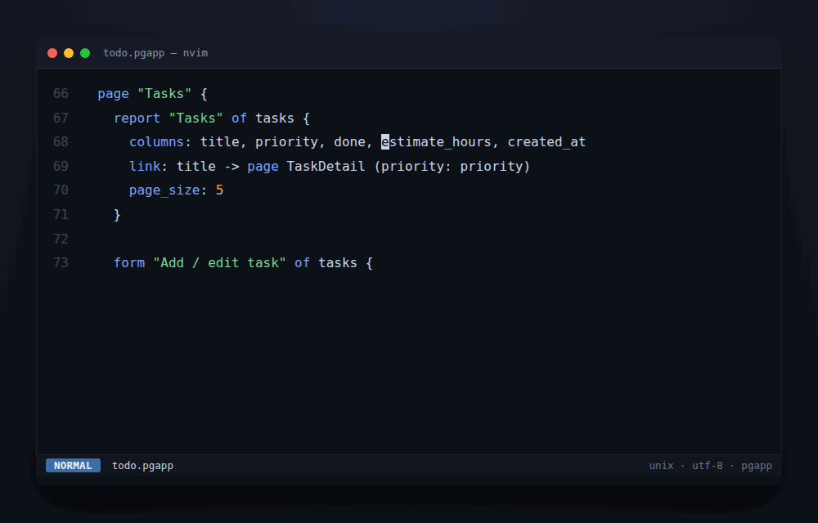The width and height of the screenshot is (818, 523).
Task: Click the window title "todo.pgapp — nvim"
Action: 155,53
